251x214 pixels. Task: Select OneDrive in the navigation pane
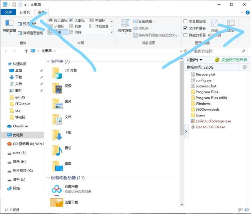[18, 126]
